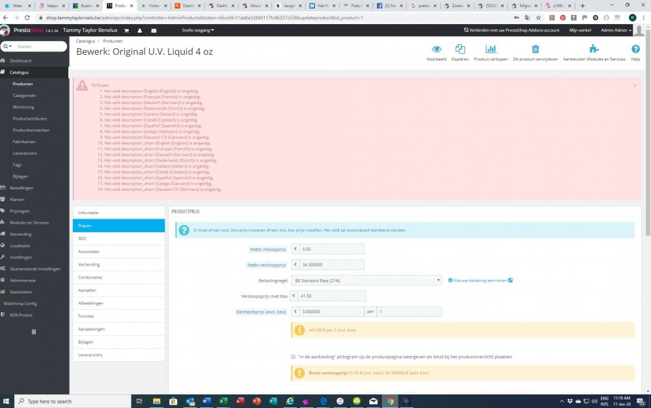Reload the page with the browser refresh icon
651x408 pixels.
pyautogui.click(x=27, y=18)
